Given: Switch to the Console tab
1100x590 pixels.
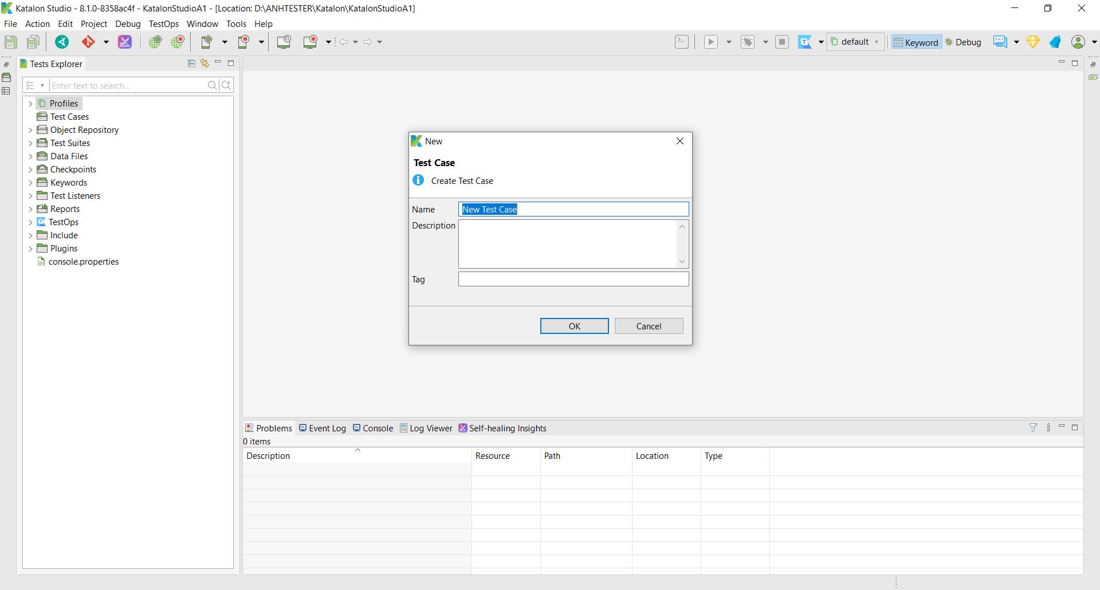Looking at the screenshot, I should 373,428.
